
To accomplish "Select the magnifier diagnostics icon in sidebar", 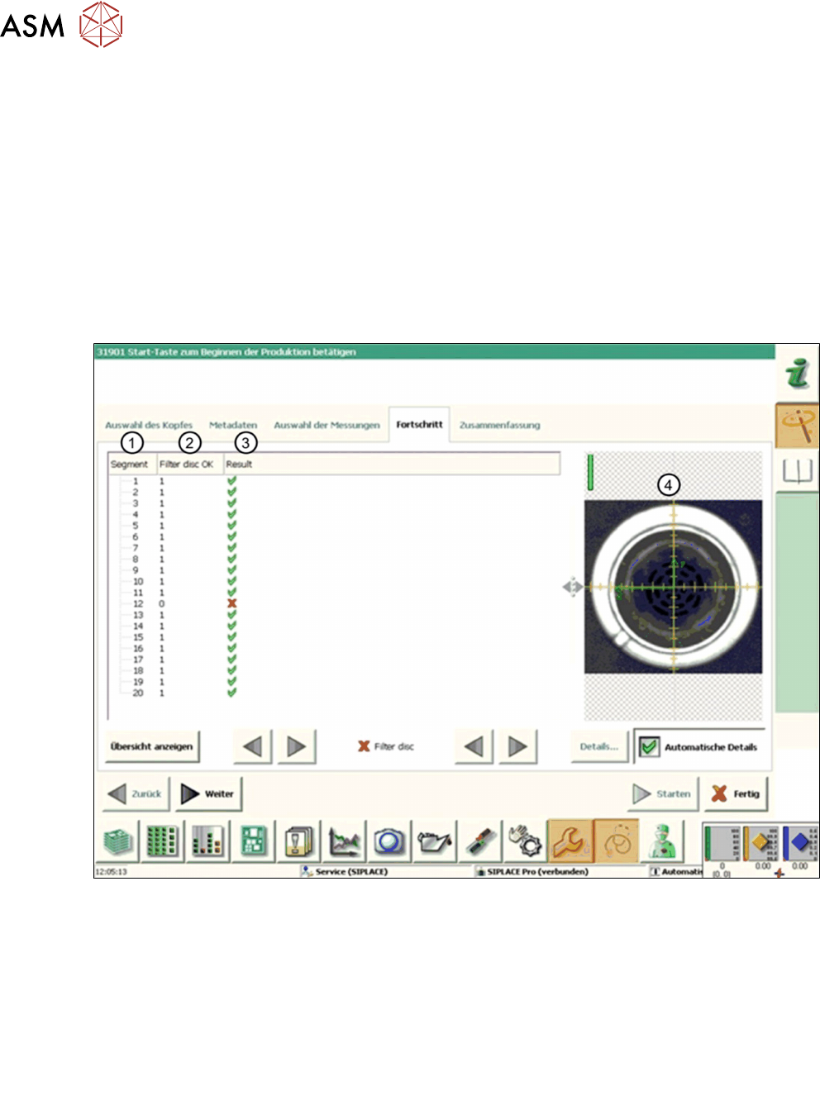I will tap(797, 426).
